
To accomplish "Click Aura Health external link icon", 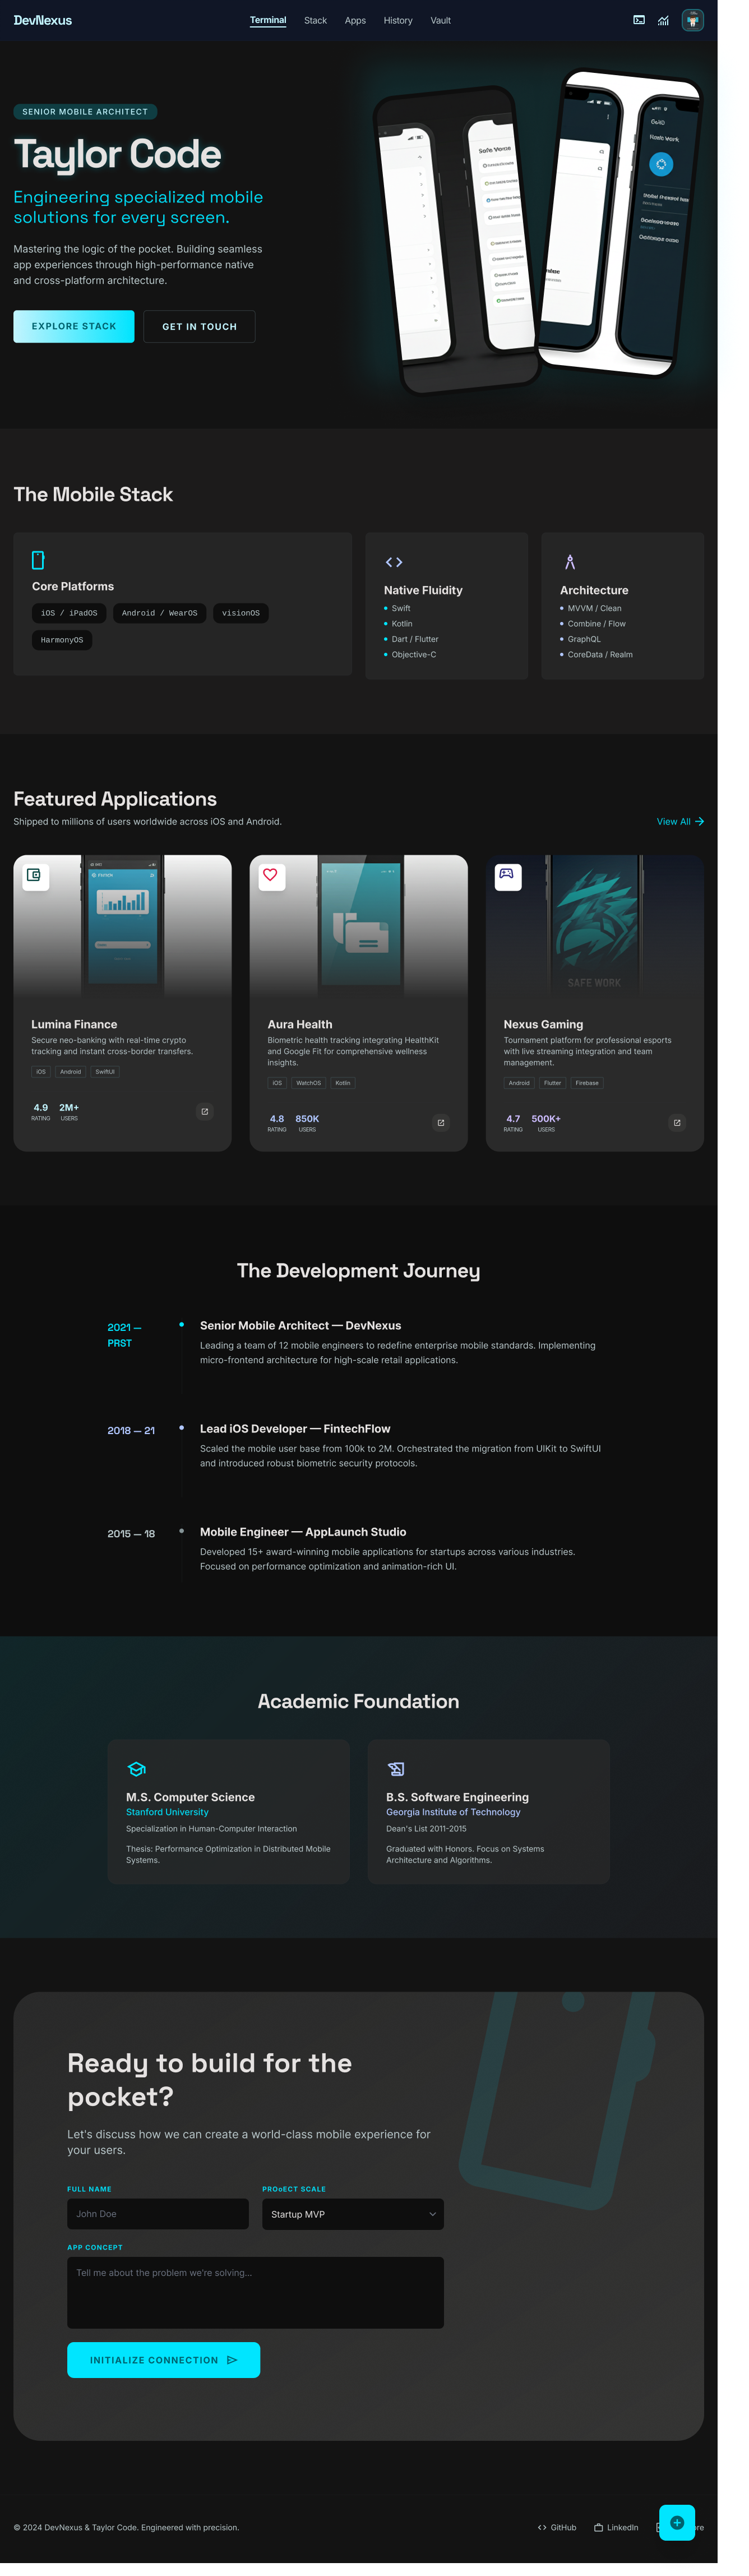I will click(440, 1122).
